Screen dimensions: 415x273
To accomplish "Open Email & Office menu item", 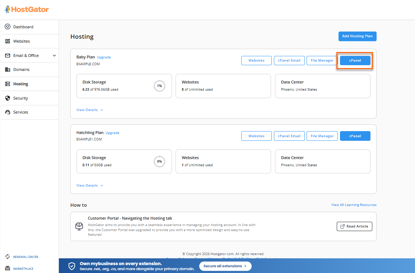I will click(30, 56).
